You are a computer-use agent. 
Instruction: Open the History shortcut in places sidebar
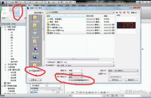tap(35, 35)
